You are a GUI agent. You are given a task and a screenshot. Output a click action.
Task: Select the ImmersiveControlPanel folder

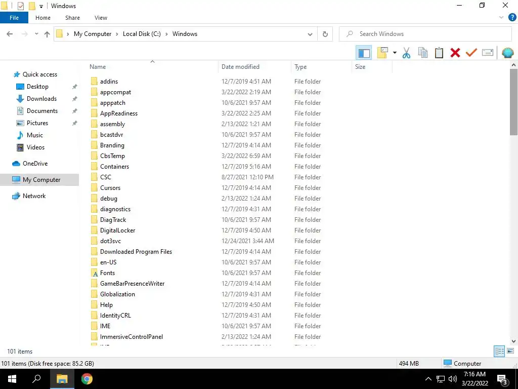pos(131,337)
